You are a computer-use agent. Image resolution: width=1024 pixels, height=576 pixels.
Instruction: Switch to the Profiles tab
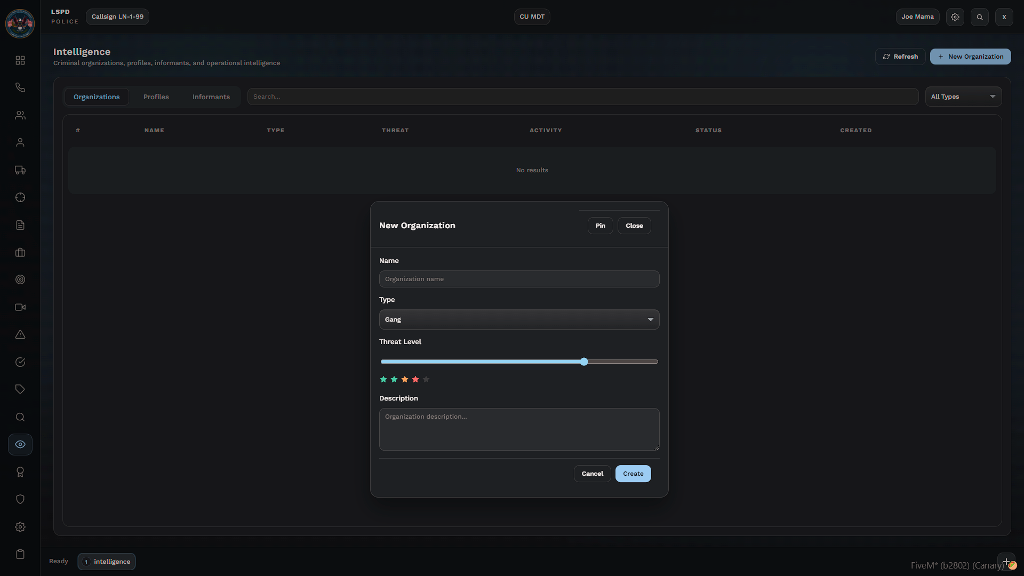pos(156,97)
